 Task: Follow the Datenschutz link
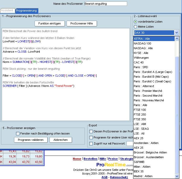[119, 177]
